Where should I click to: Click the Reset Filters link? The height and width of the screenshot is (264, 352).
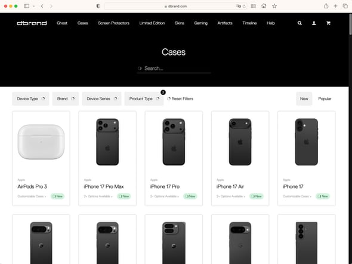180,99
